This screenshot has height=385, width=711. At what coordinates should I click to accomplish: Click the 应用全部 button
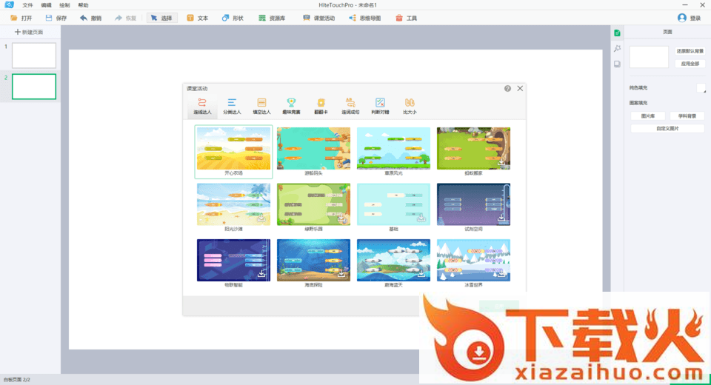[690, 64]
